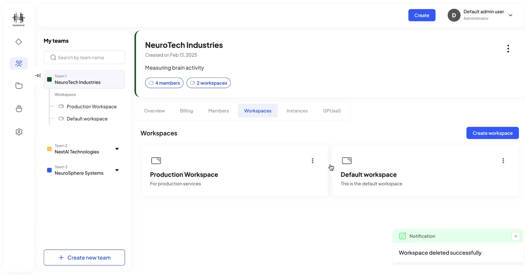Click the boat-shaped sidebar icon below the folder

[18, 109]
